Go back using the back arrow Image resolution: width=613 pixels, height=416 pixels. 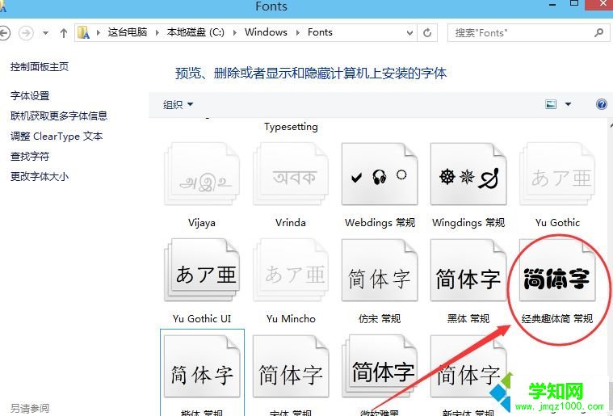(x=3, y=33)
